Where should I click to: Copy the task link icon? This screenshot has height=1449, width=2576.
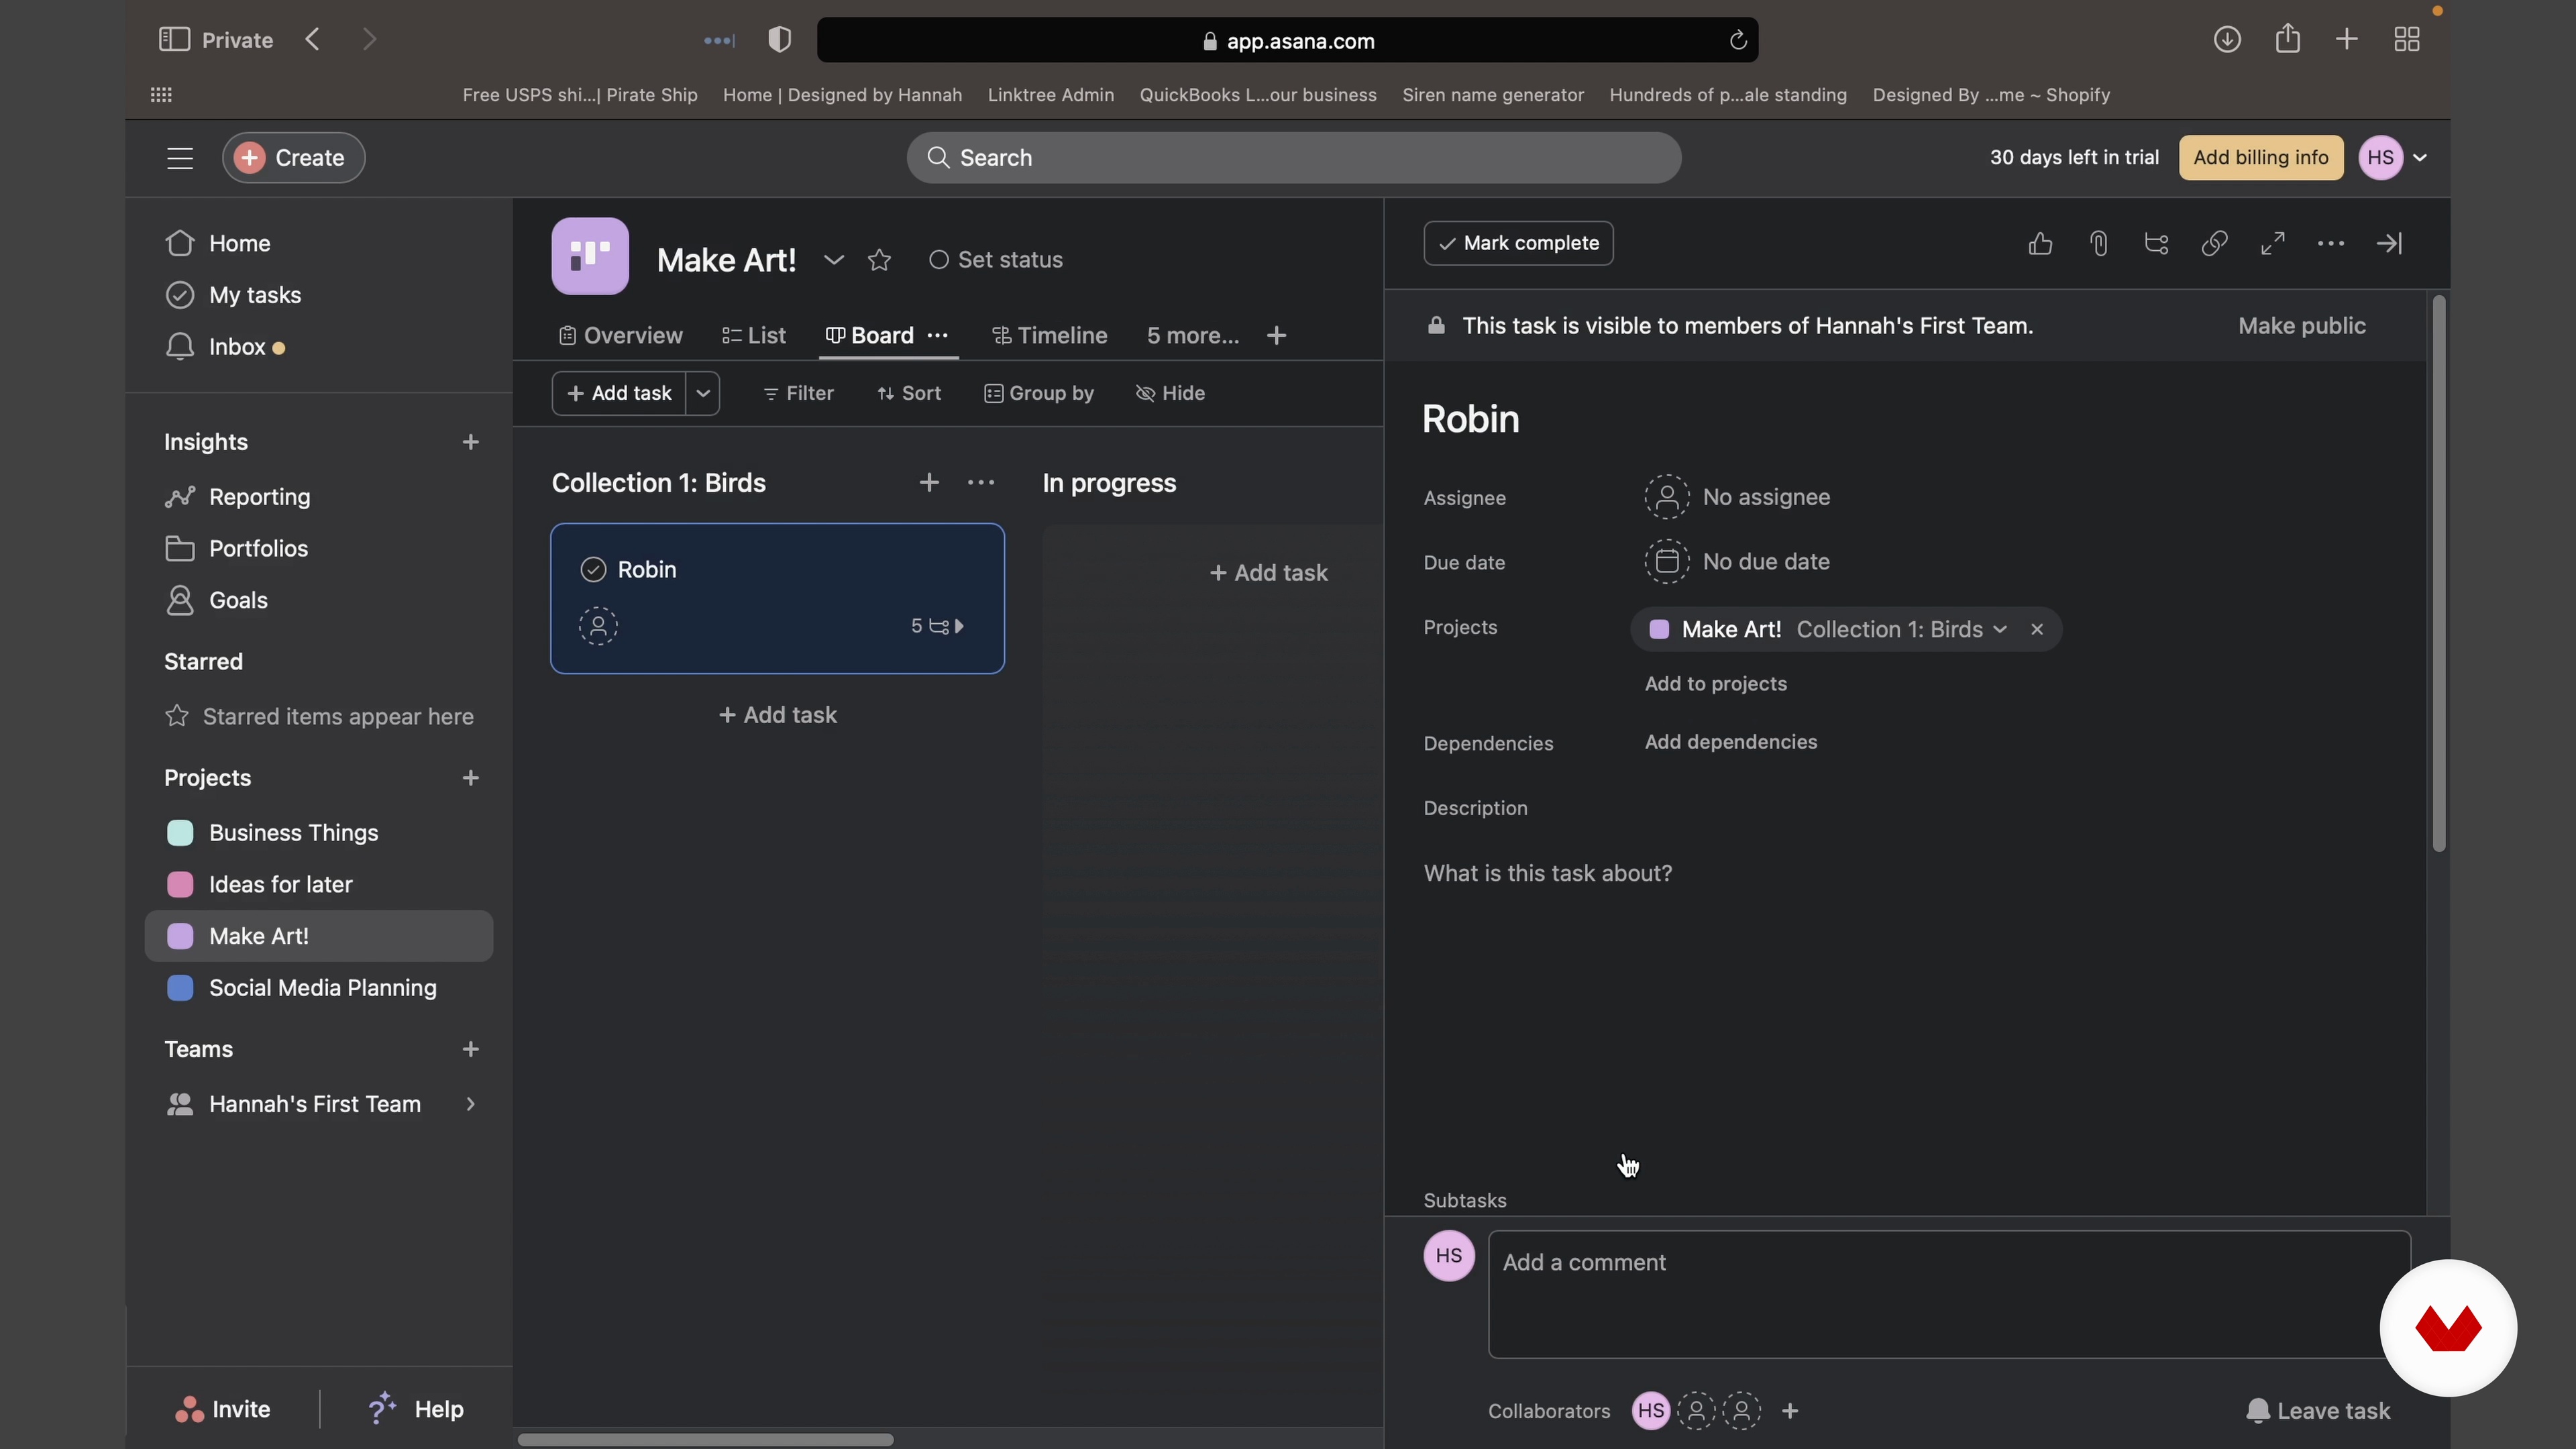[2214, 243]
